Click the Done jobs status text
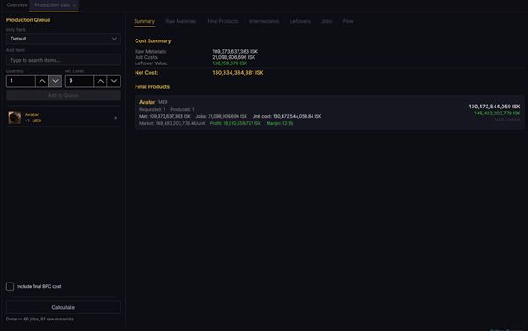528x331 pixels. pyautogui.click(x=40, y=319)
